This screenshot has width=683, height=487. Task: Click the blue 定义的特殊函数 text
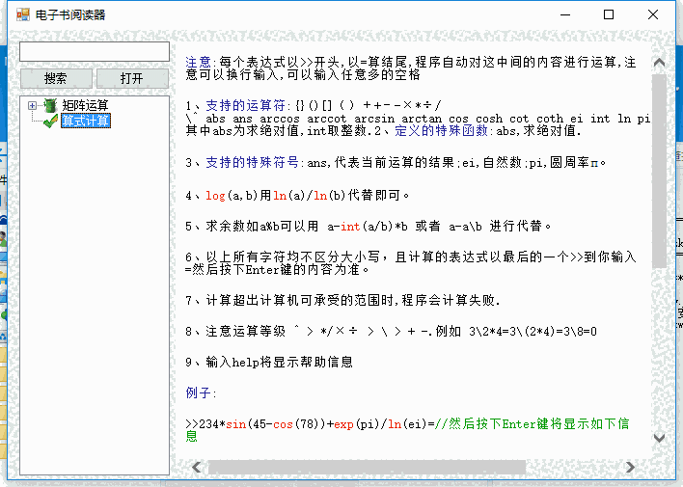[x=441, y=131]
